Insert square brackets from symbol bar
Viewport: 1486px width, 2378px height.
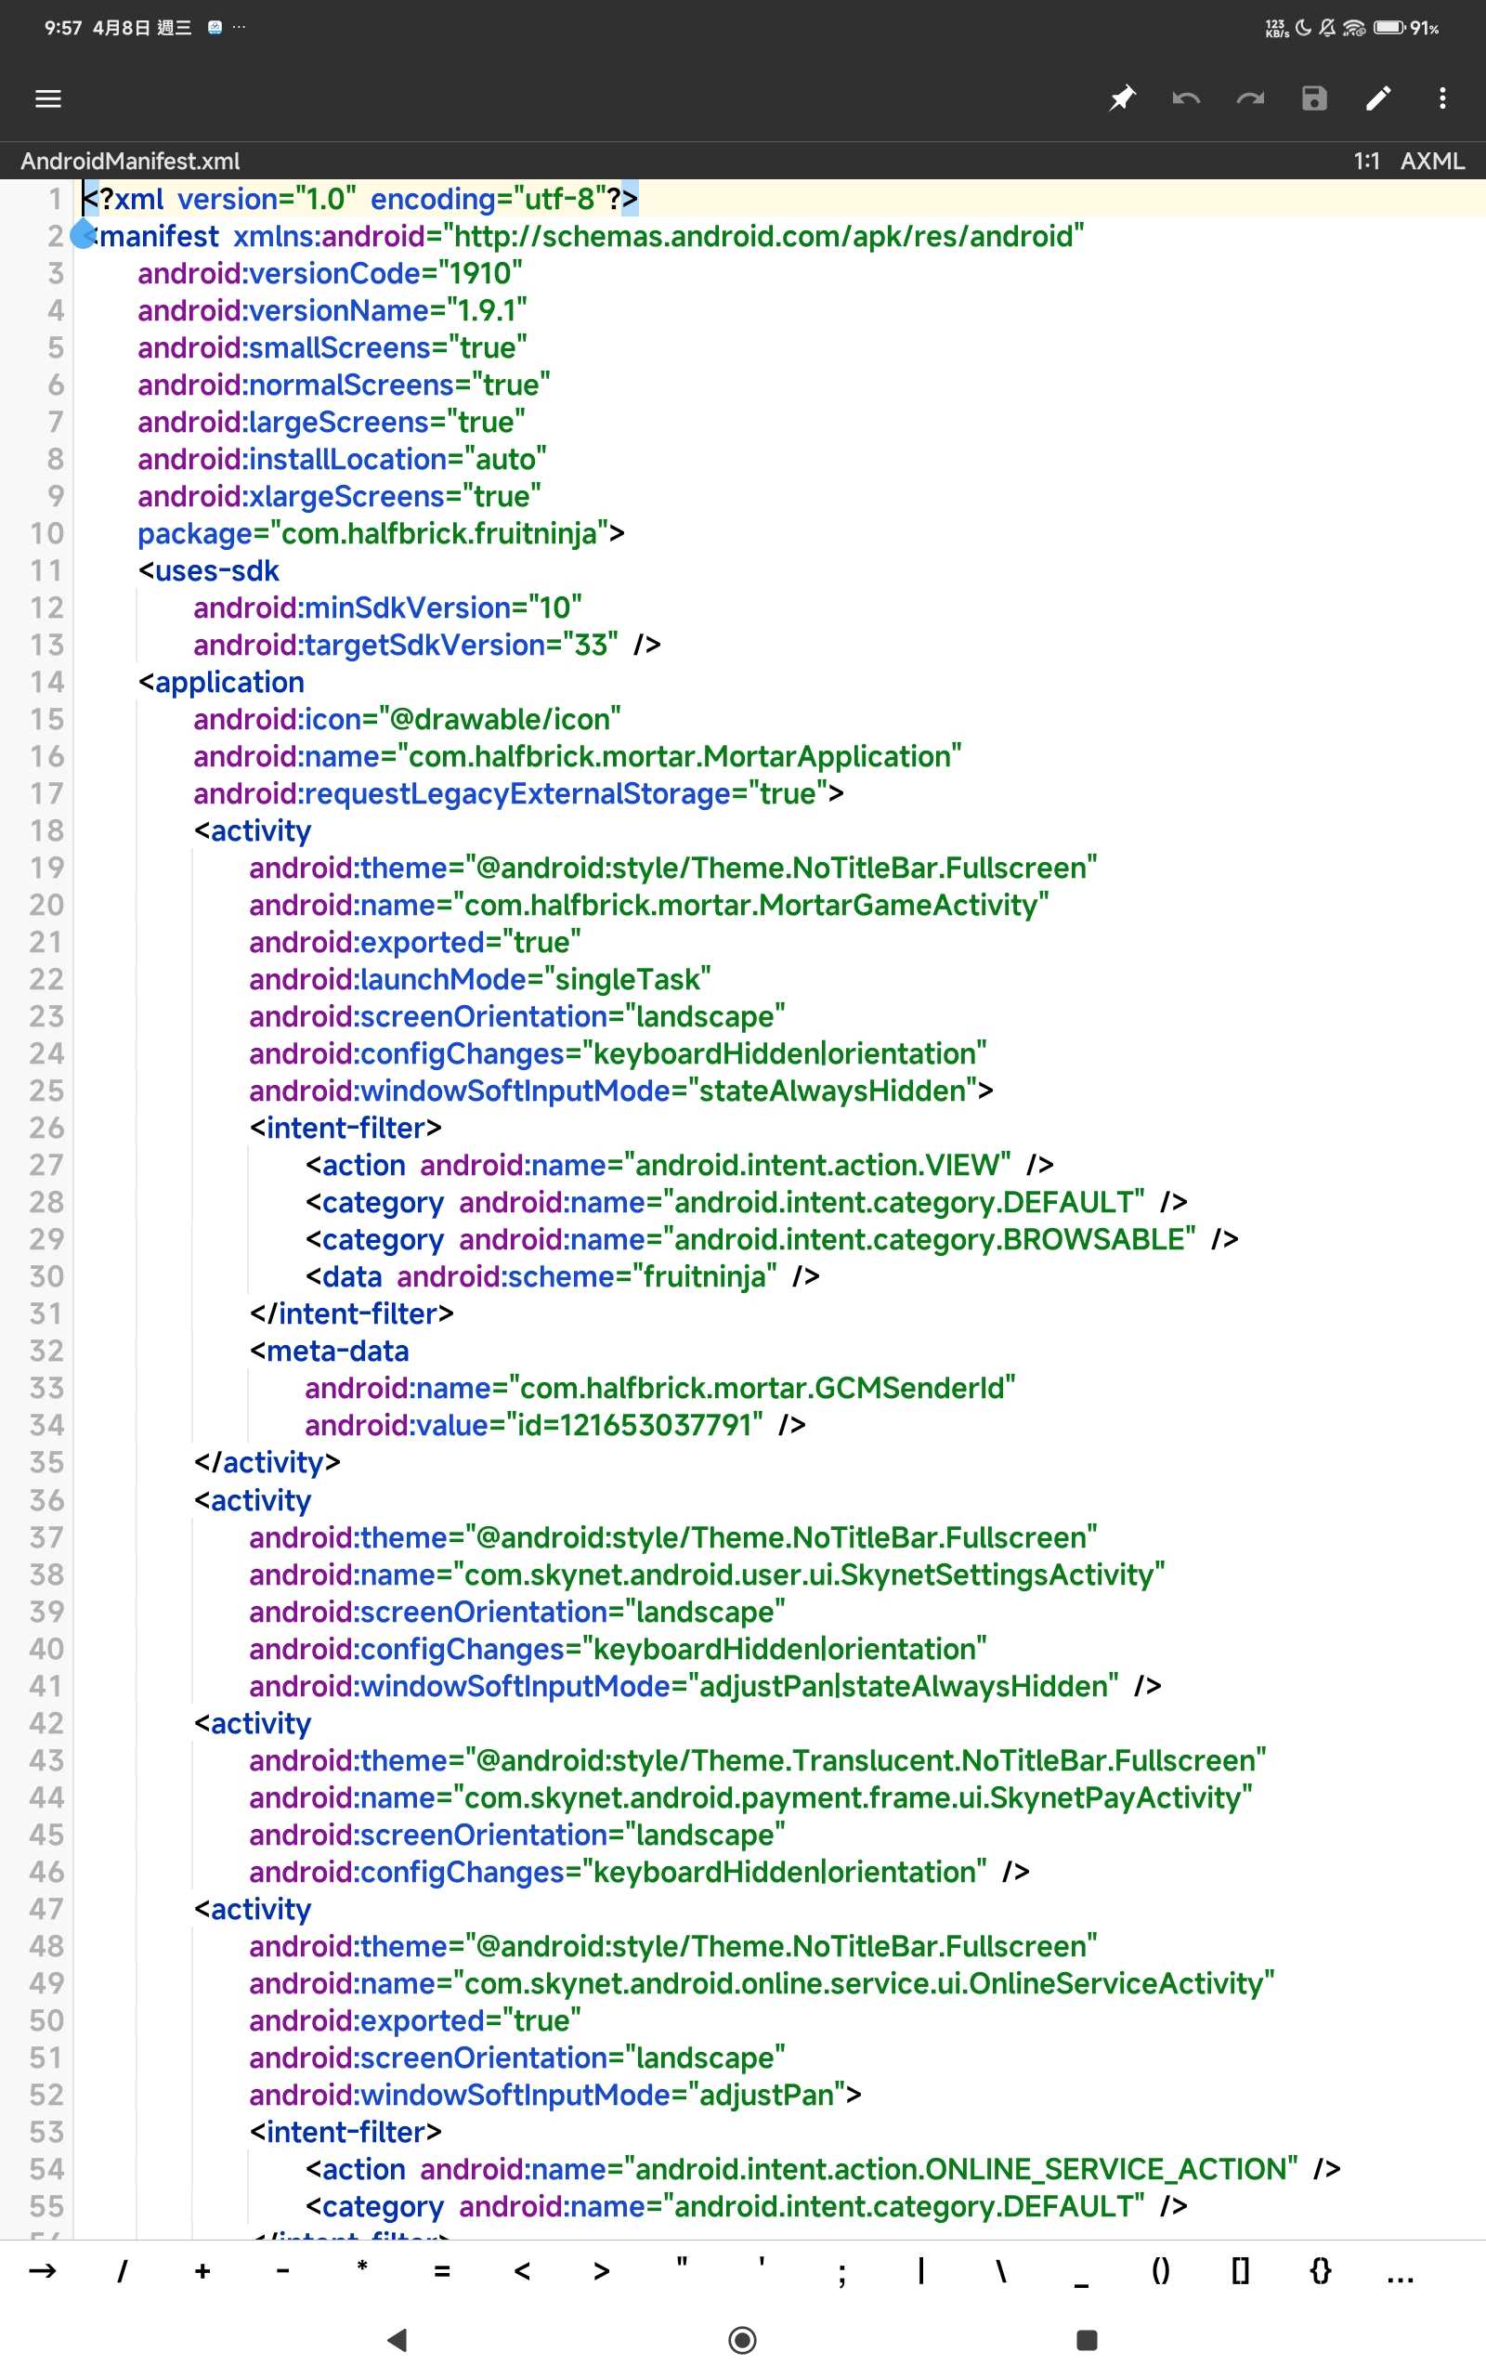(x=1240, y=2271)
